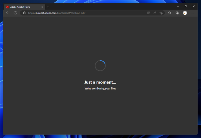The image size is (201, 138).
Task: Open the apps available icon in the address bar
Action: point(149,13)
